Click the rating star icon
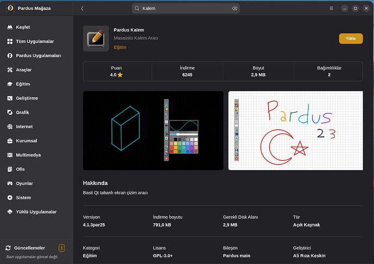 tap(120, 75)
